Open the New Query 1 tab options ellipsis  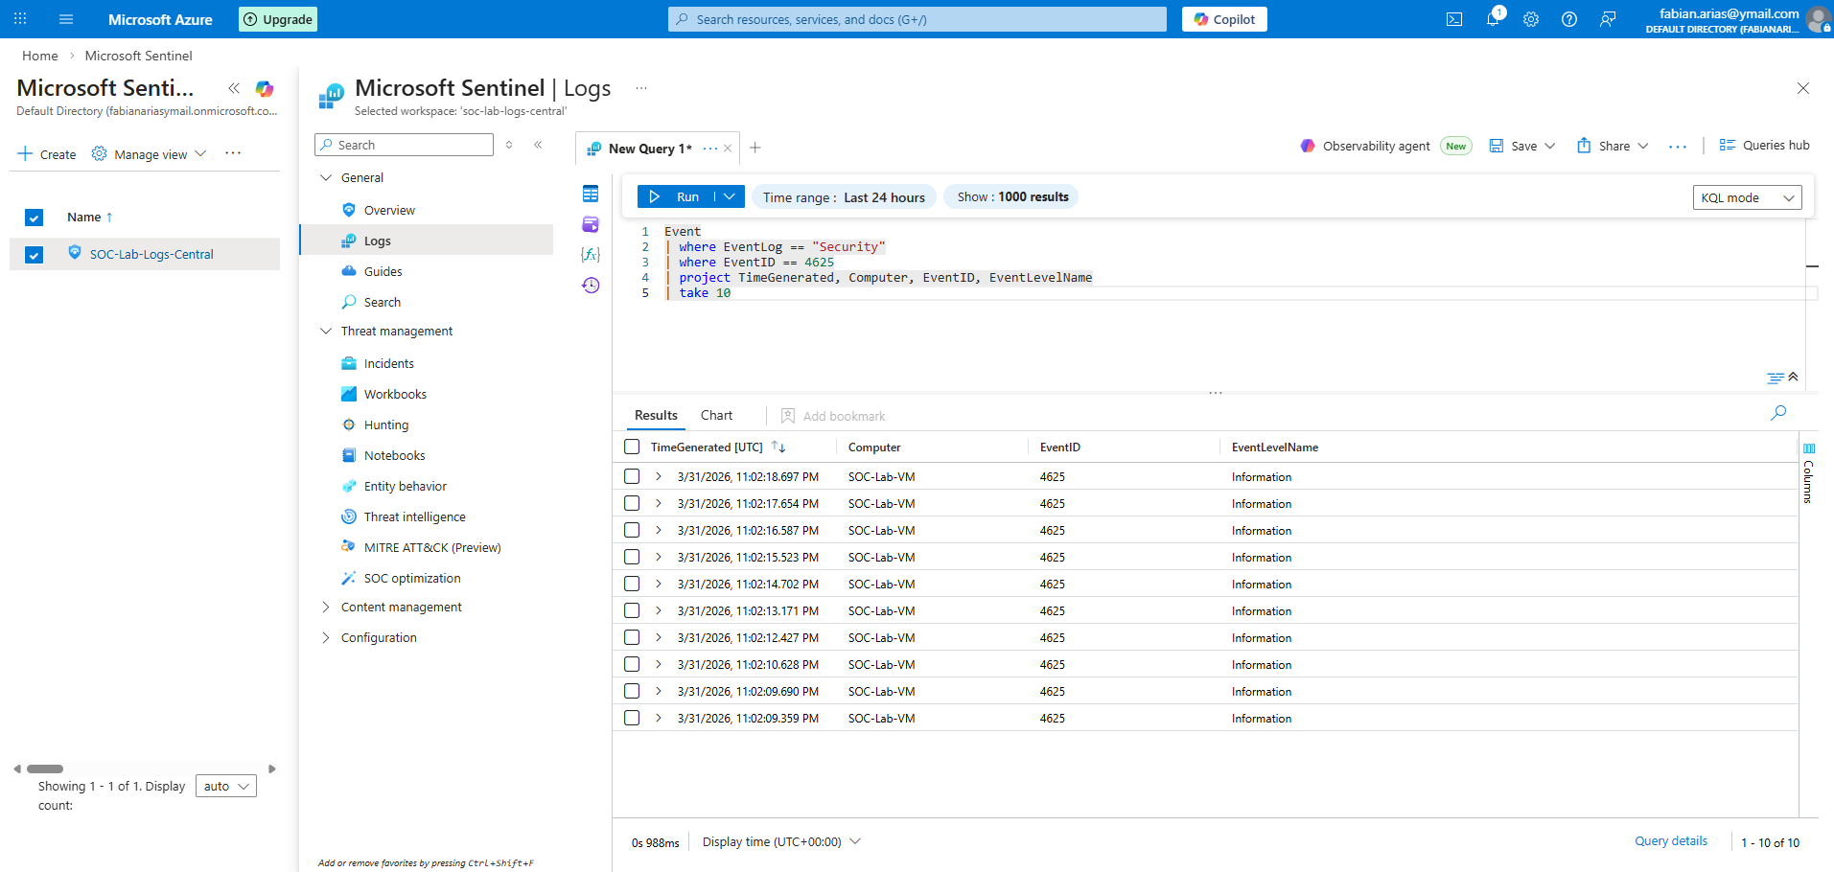pyautogui.click(x=710, y=149)
